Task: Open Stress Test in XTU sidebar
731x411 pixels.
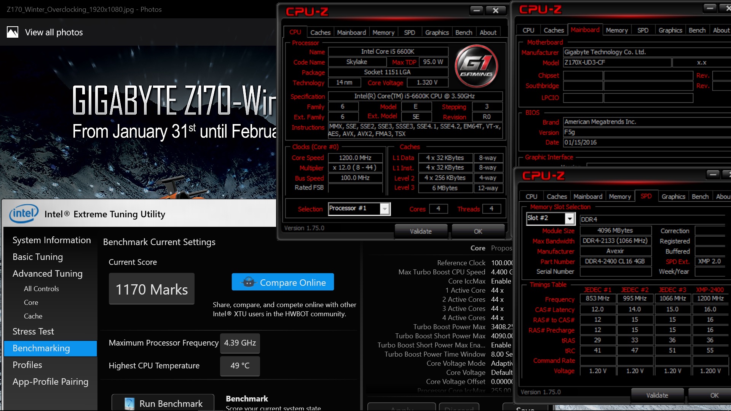Action: 34,331
